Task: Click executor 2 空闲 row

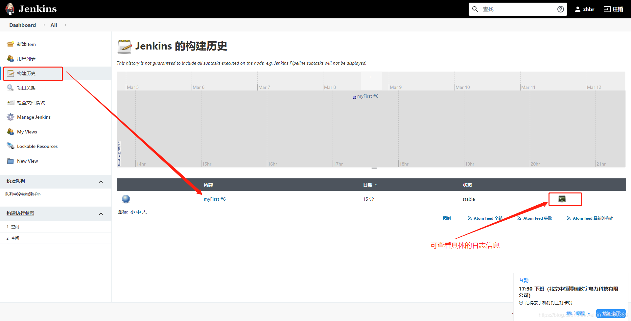Action: pyautogui.click(x=56, y=238)
